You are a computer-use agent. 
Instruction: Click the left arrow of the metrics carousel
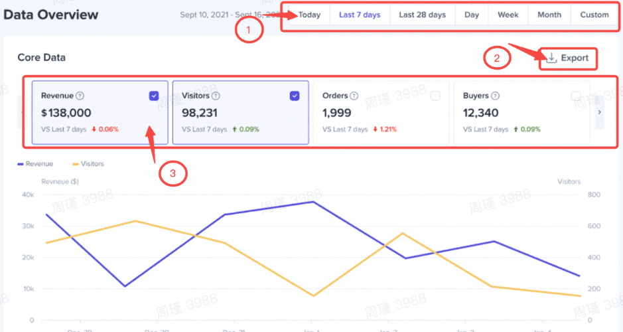(x=21, y=112)
